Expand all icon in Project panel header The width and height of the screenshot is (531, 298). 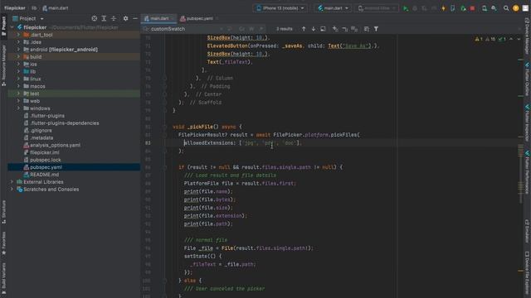point(104,18)
